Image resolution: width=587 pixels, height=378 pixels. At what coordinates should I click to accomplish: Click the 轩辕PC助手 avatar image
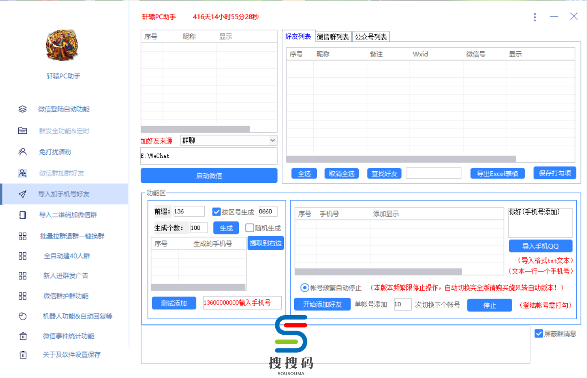tap(62, 45)
